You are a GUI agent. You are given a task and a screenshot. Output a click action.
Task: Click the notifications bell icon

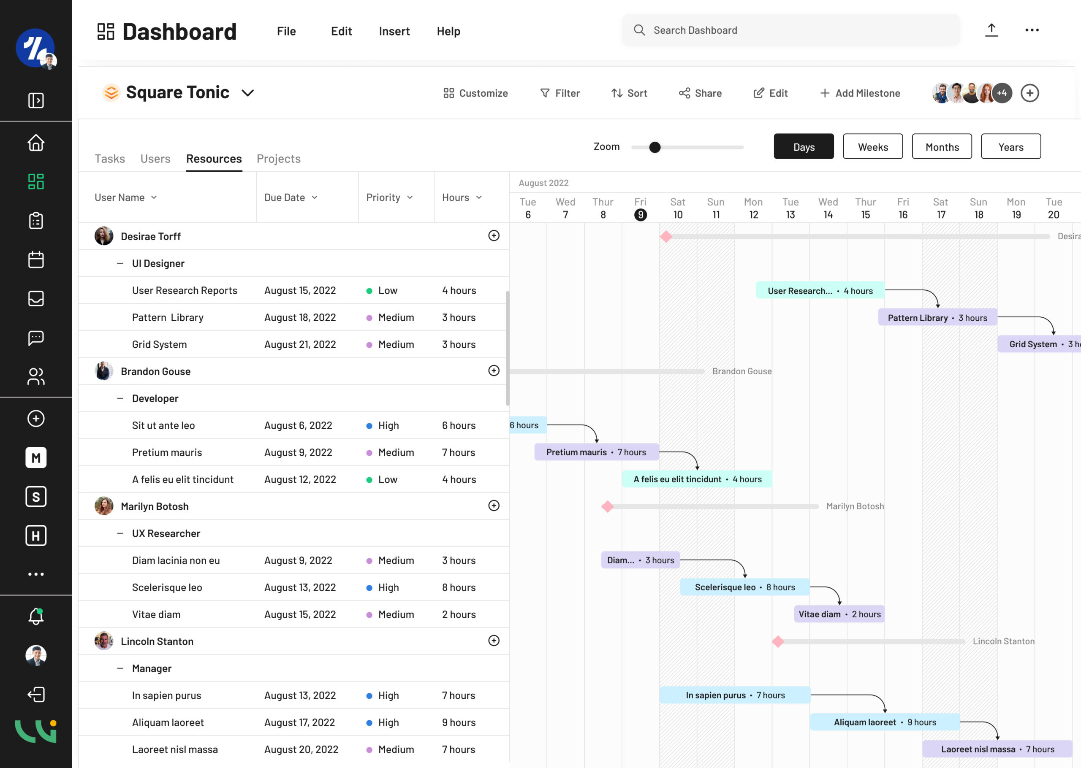click(x=36, y=616)
